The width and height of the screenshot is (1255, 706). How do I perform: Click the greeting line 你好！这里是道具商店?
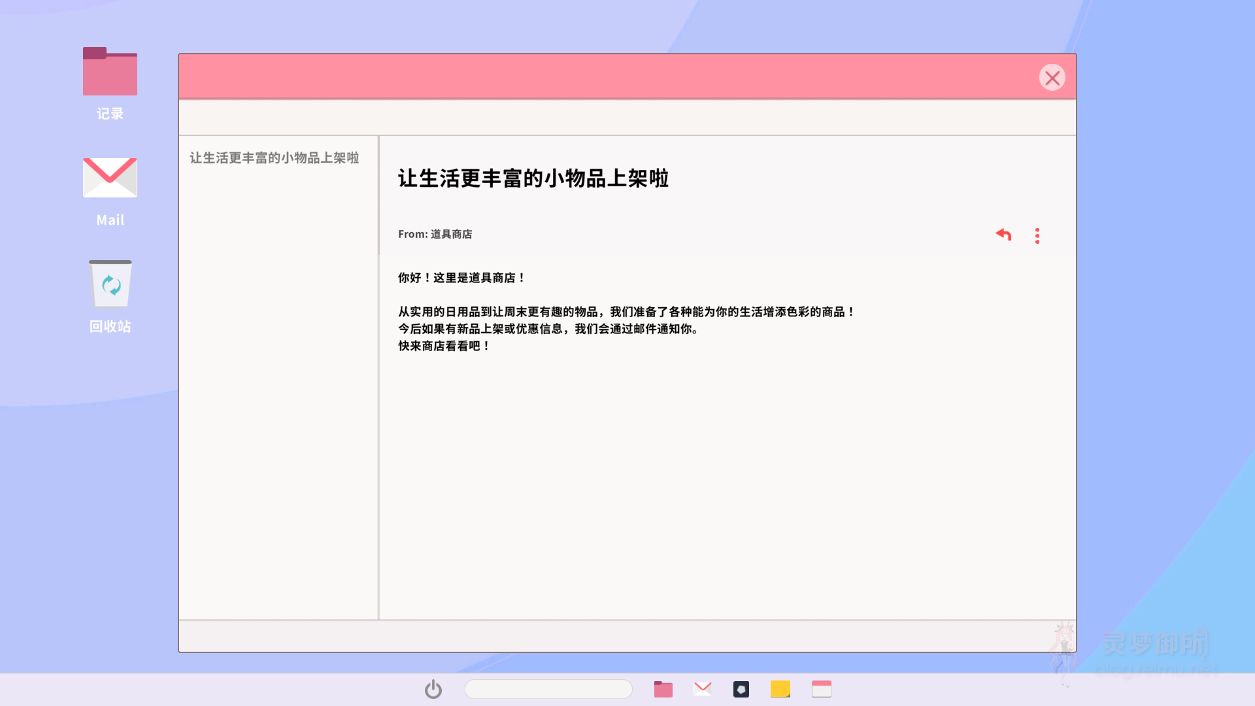click(x=461, y=278)
